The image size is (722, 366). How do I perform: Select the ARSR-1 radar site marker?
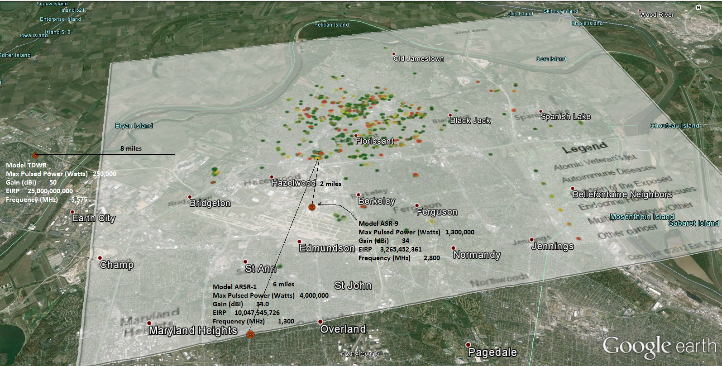tap(250, 334)
